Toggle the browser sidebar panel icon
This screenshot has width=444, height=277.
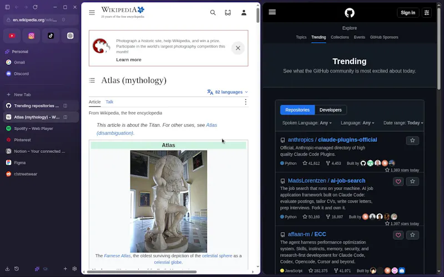(x=8, y=7)
